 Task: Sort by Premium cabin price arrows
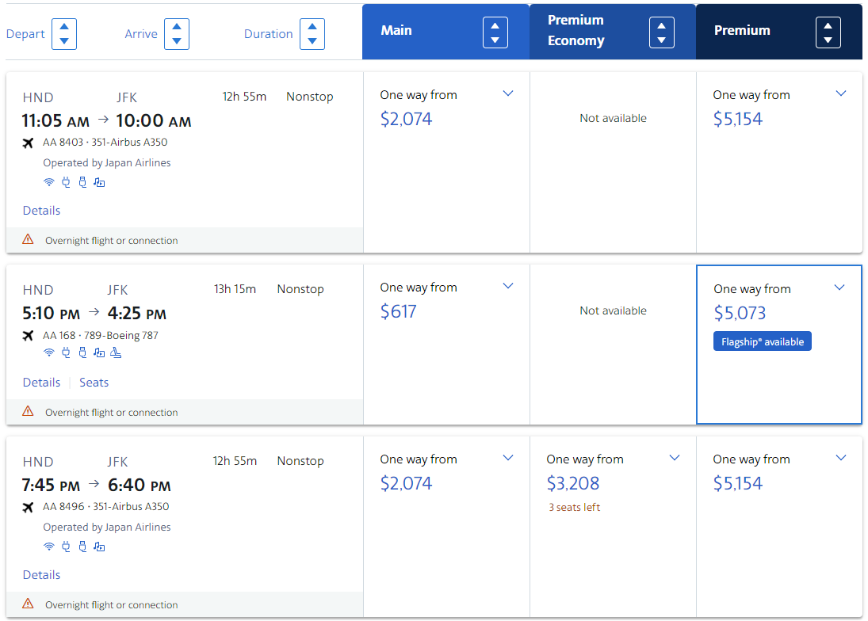(828, 32)
